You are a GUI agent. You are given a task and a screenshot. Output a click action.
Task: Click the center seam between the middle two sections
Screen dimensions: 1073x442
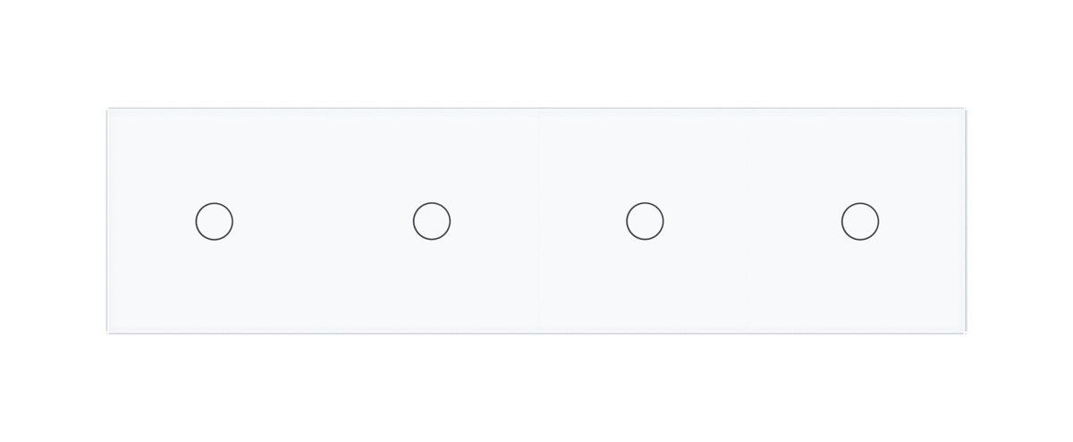click(539, 221)
